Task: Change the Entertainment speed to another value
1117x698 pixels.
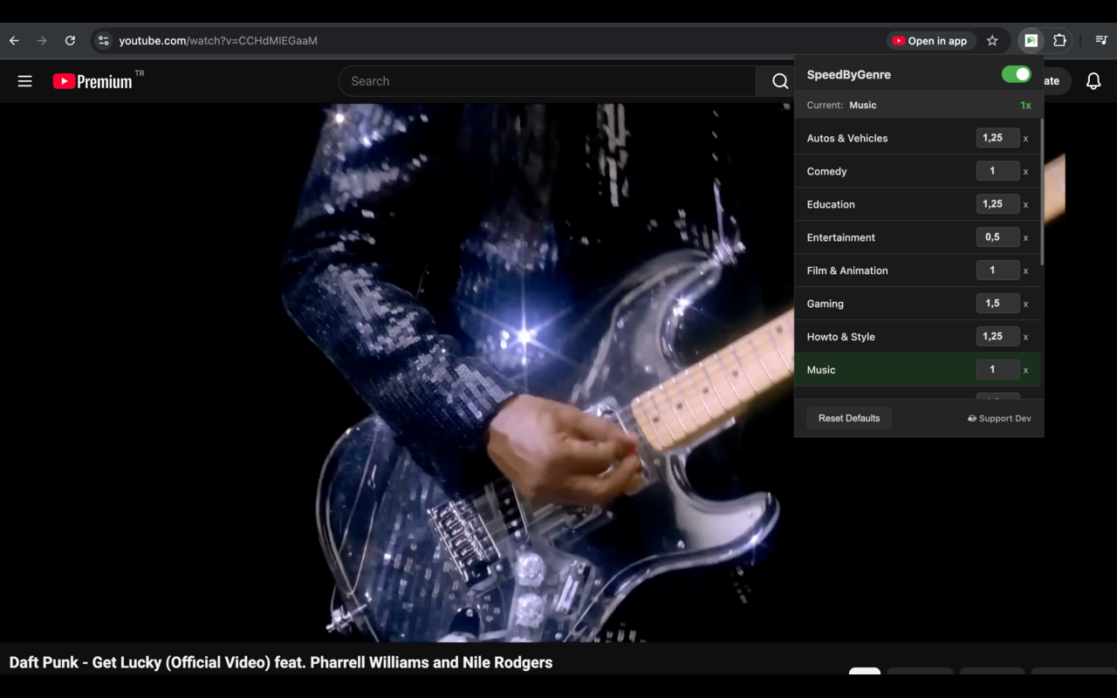Action: click(997, 236)
